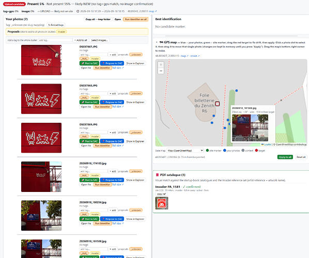309x258 pixels.
Task: Collapse the GPS map section
Action: coord(157,42)
